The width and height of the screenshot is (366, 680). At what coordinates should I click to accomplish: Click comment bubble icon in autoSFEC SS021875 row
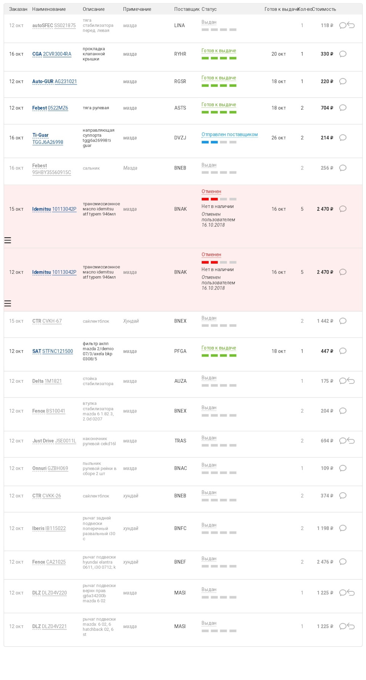point(342,26)
